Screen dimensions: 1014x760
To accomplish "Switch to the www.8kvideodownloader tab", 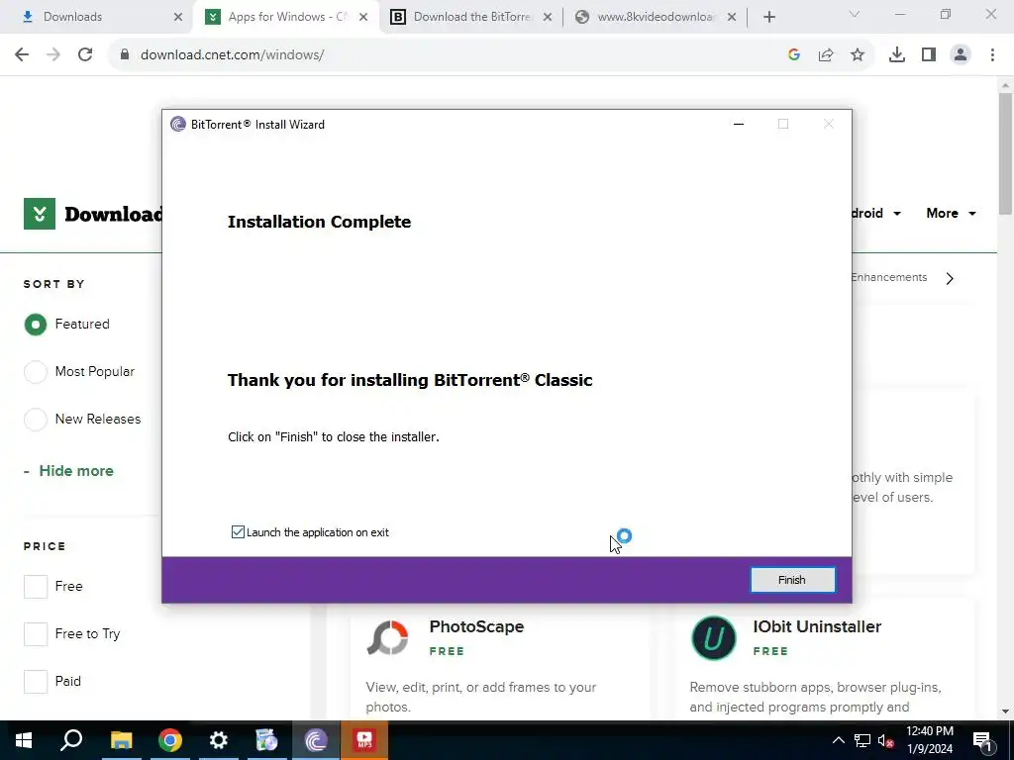I will (655, 17).
